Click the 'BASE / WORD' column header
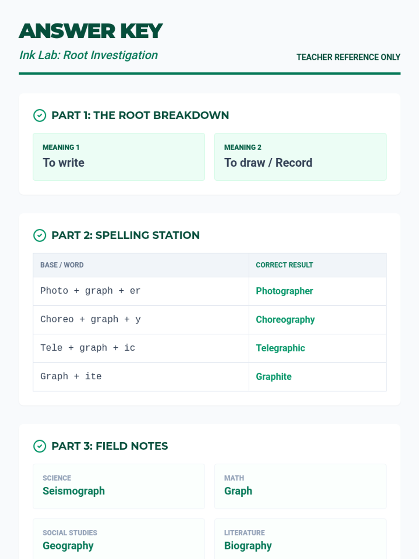 (x=62, y=265)
